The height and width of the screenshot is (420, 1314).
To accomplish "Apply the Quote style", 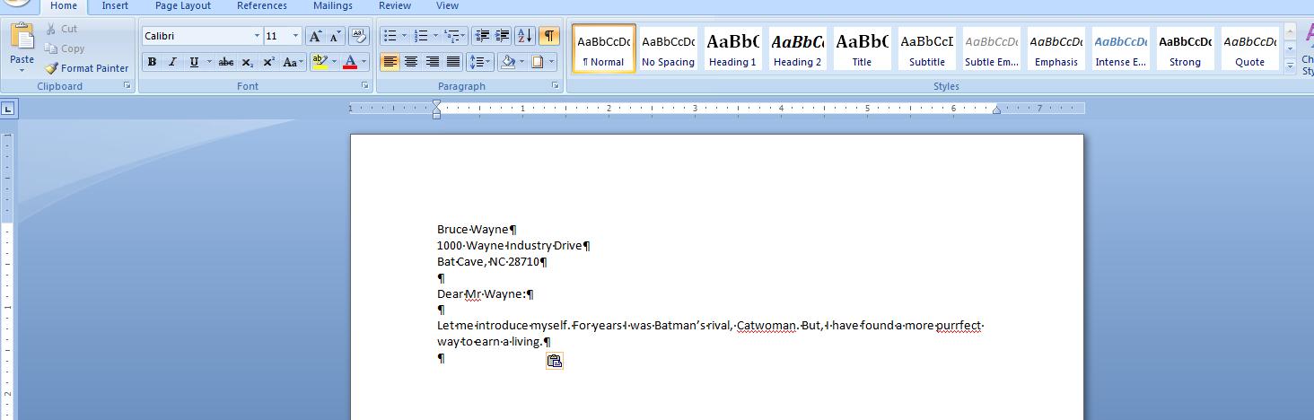I will coord(1249,48).
